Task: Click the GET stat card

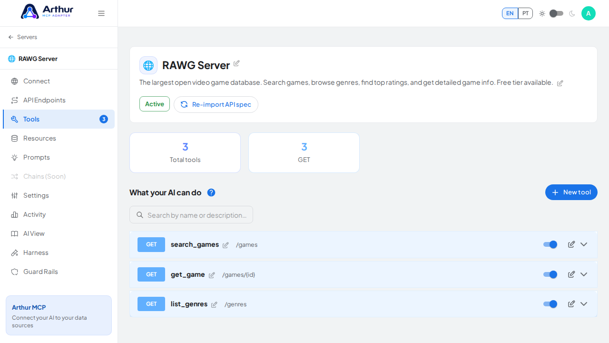Action: pyautogui.click(x=304, y=152)
